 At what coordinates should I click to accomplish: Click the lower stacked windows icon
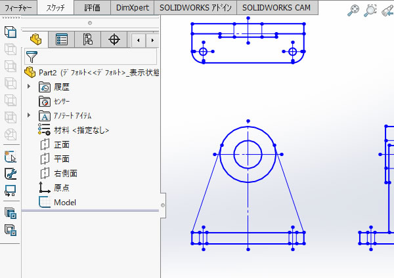pyautogui.click(x=11, y=230)
